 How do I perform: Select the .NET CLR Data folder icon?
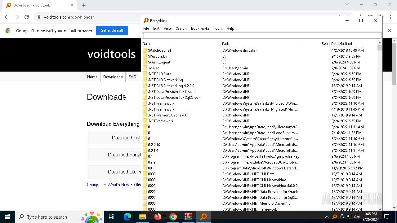(145, 74)
